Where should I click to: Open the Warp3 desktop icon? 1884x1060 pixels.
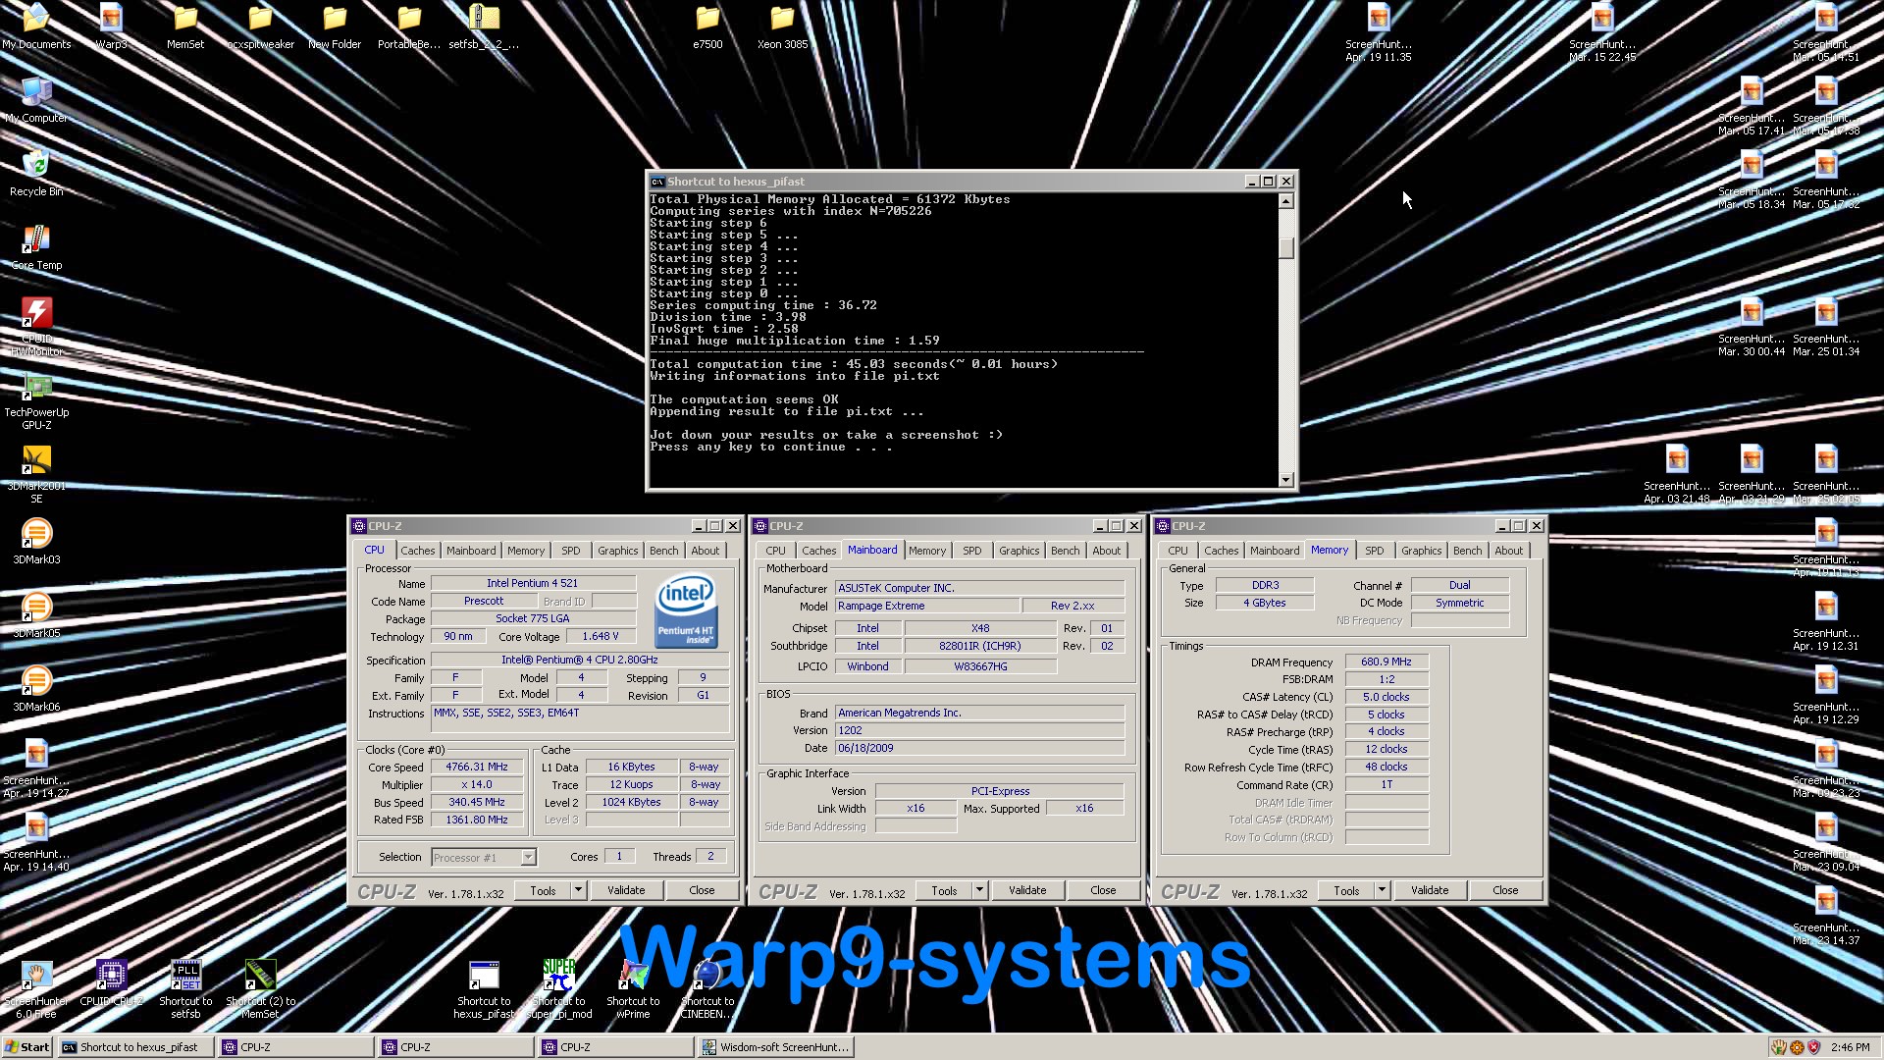click(x=111, y=26)
